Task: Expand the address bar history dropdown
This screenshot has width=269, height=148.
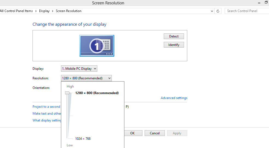Action: (x=212, y=11)
